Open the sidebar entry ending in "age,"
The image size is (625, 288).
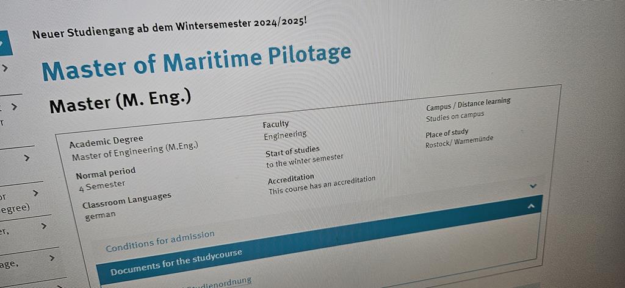(x=9, y=263)
